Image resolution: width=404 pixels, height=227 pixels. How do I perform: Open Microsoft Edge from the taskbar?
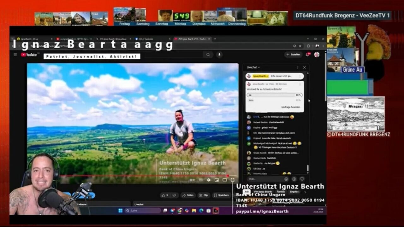pyautogui.click(x=201, y=211)
